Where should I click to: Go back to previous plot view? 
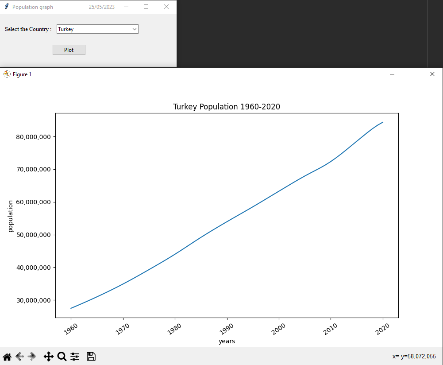[x=18, y=356]
